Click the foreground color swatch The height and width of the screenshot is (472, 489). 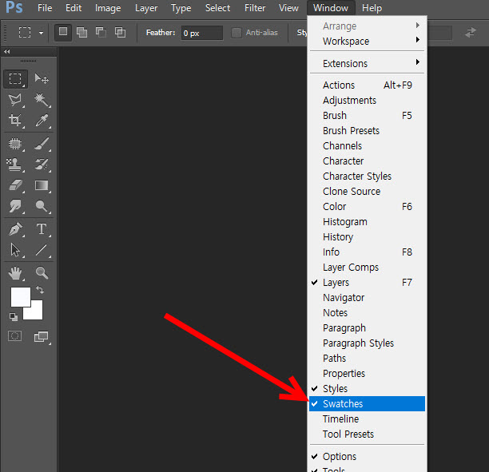[x=19, y=295]
